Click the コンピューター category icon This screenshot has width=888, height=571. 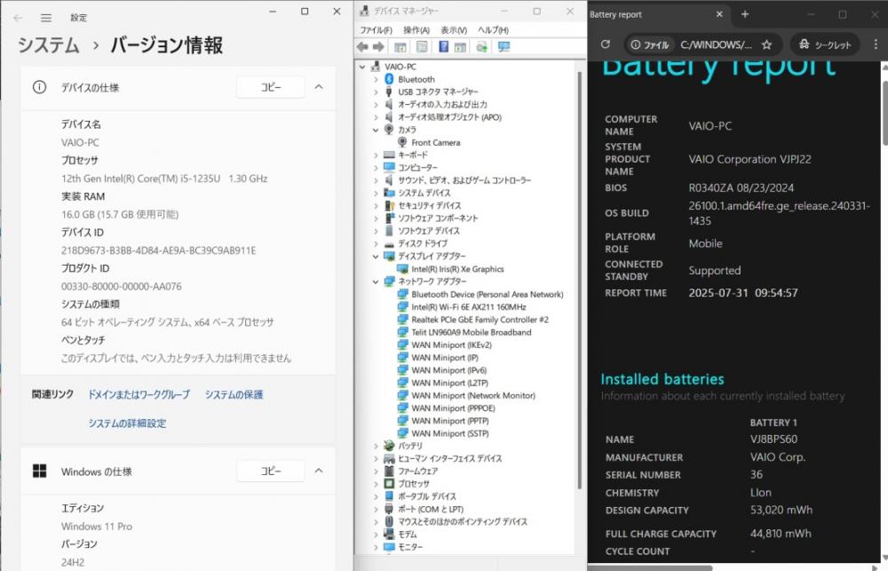[389, 168]
